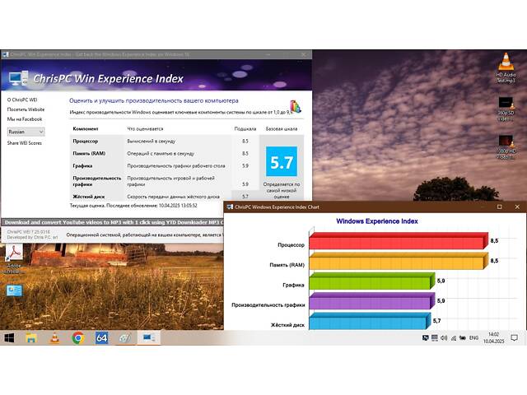Open network status from system tray

(454, 338)
